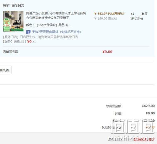Click the 有货 stock status text
The image size is (157, 144).
point(144,14)
